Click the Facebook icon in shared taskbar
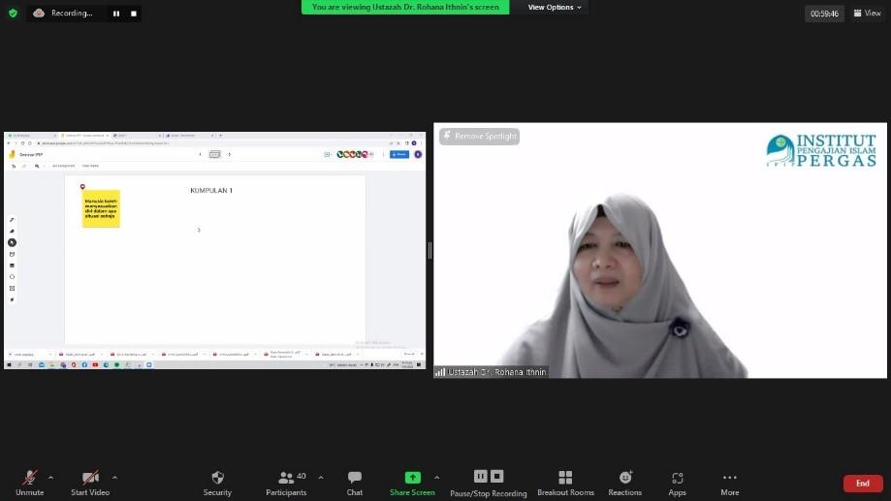Image resolution: width=891 pixels, height=501 pixels. 84,364
